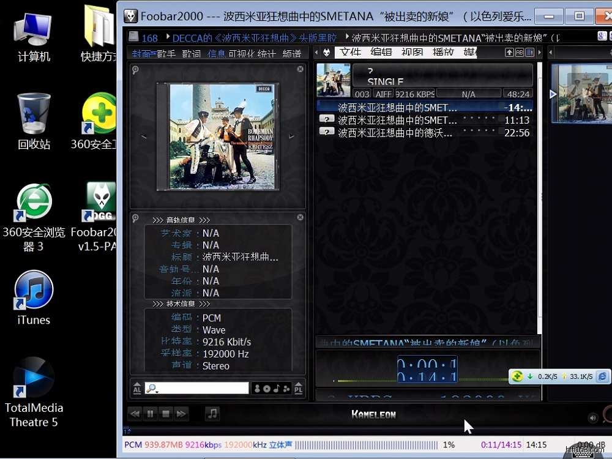
Task: Toggle the volume speaker icon
Action: click(592, 418)
